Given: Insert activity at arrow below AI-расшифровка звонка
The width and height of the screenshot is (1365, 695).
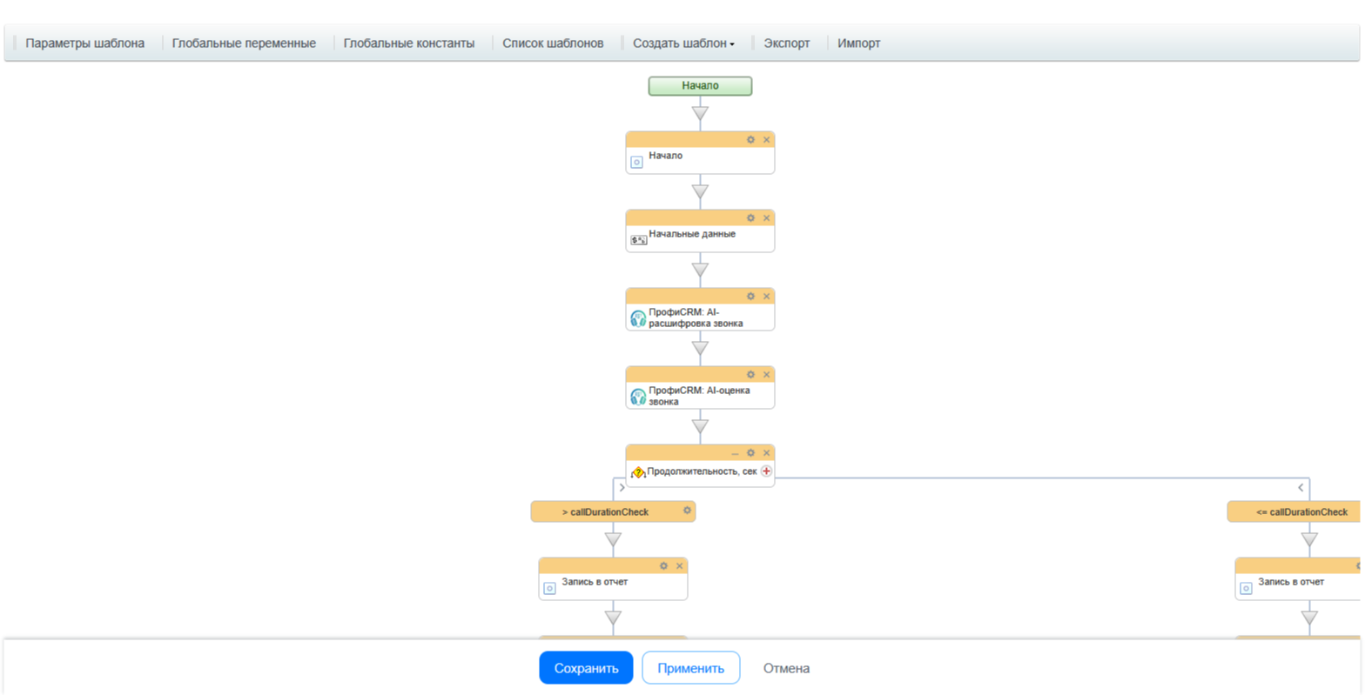Looking at the screenshot, I should tap(700, 348).
